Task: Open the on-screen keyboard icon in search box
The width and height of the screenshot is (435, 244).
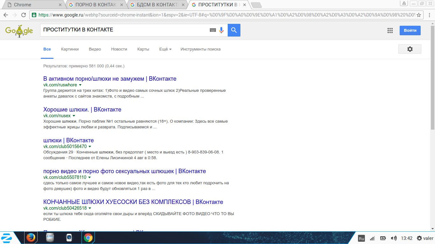Action: 213,30
